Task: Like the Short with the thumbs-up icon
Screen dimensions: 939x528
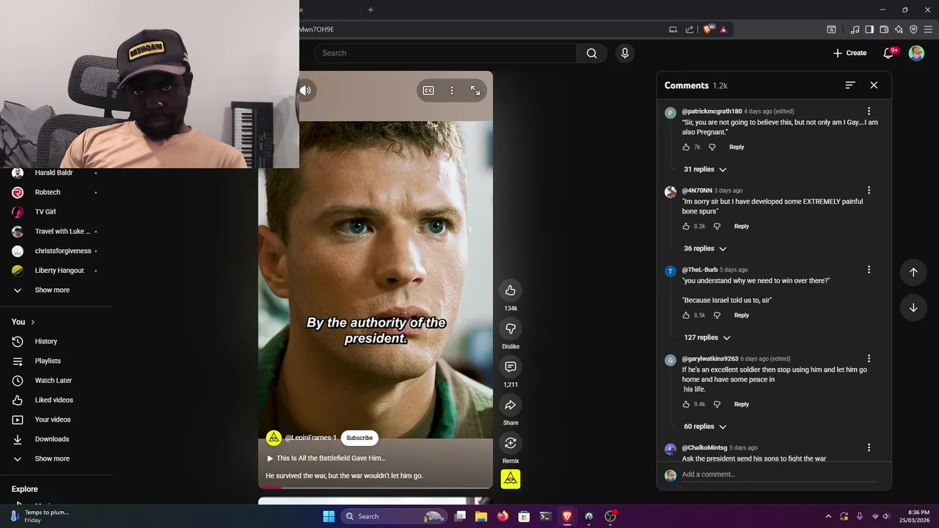Action: tap(511, 290)
